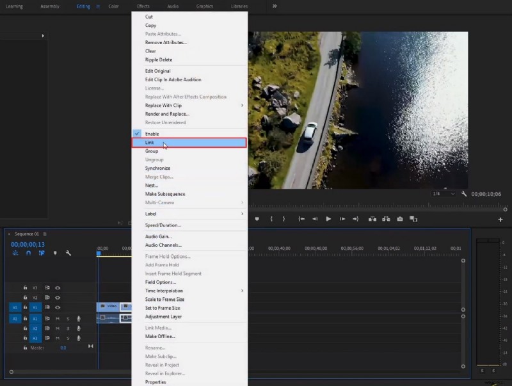This screenshot has width=512, height=386.
Task: Click the Mark In icon in Program Monitor
Action: click(x=271, y=218)
